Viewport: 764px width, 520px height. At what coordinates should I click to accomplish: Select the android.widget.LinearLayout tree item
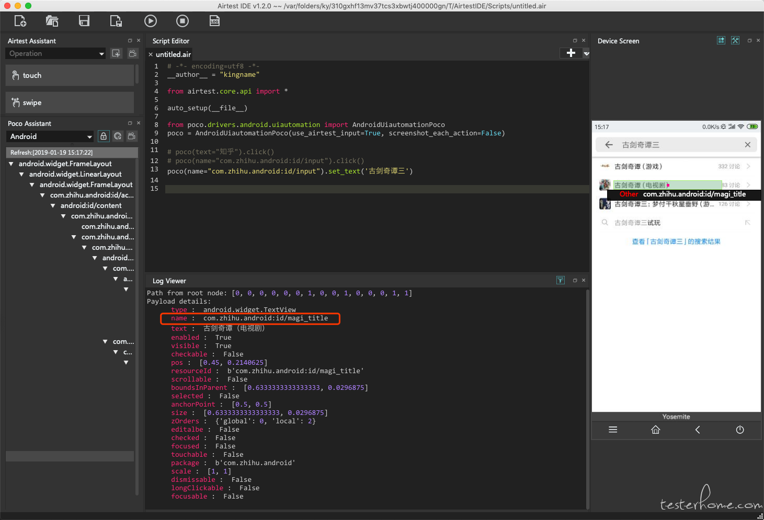click(x=75, y=174)
